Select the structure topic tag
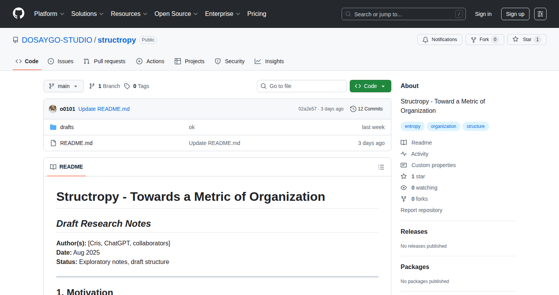This screenshot has height=295, width=559. tap(476, 126)
